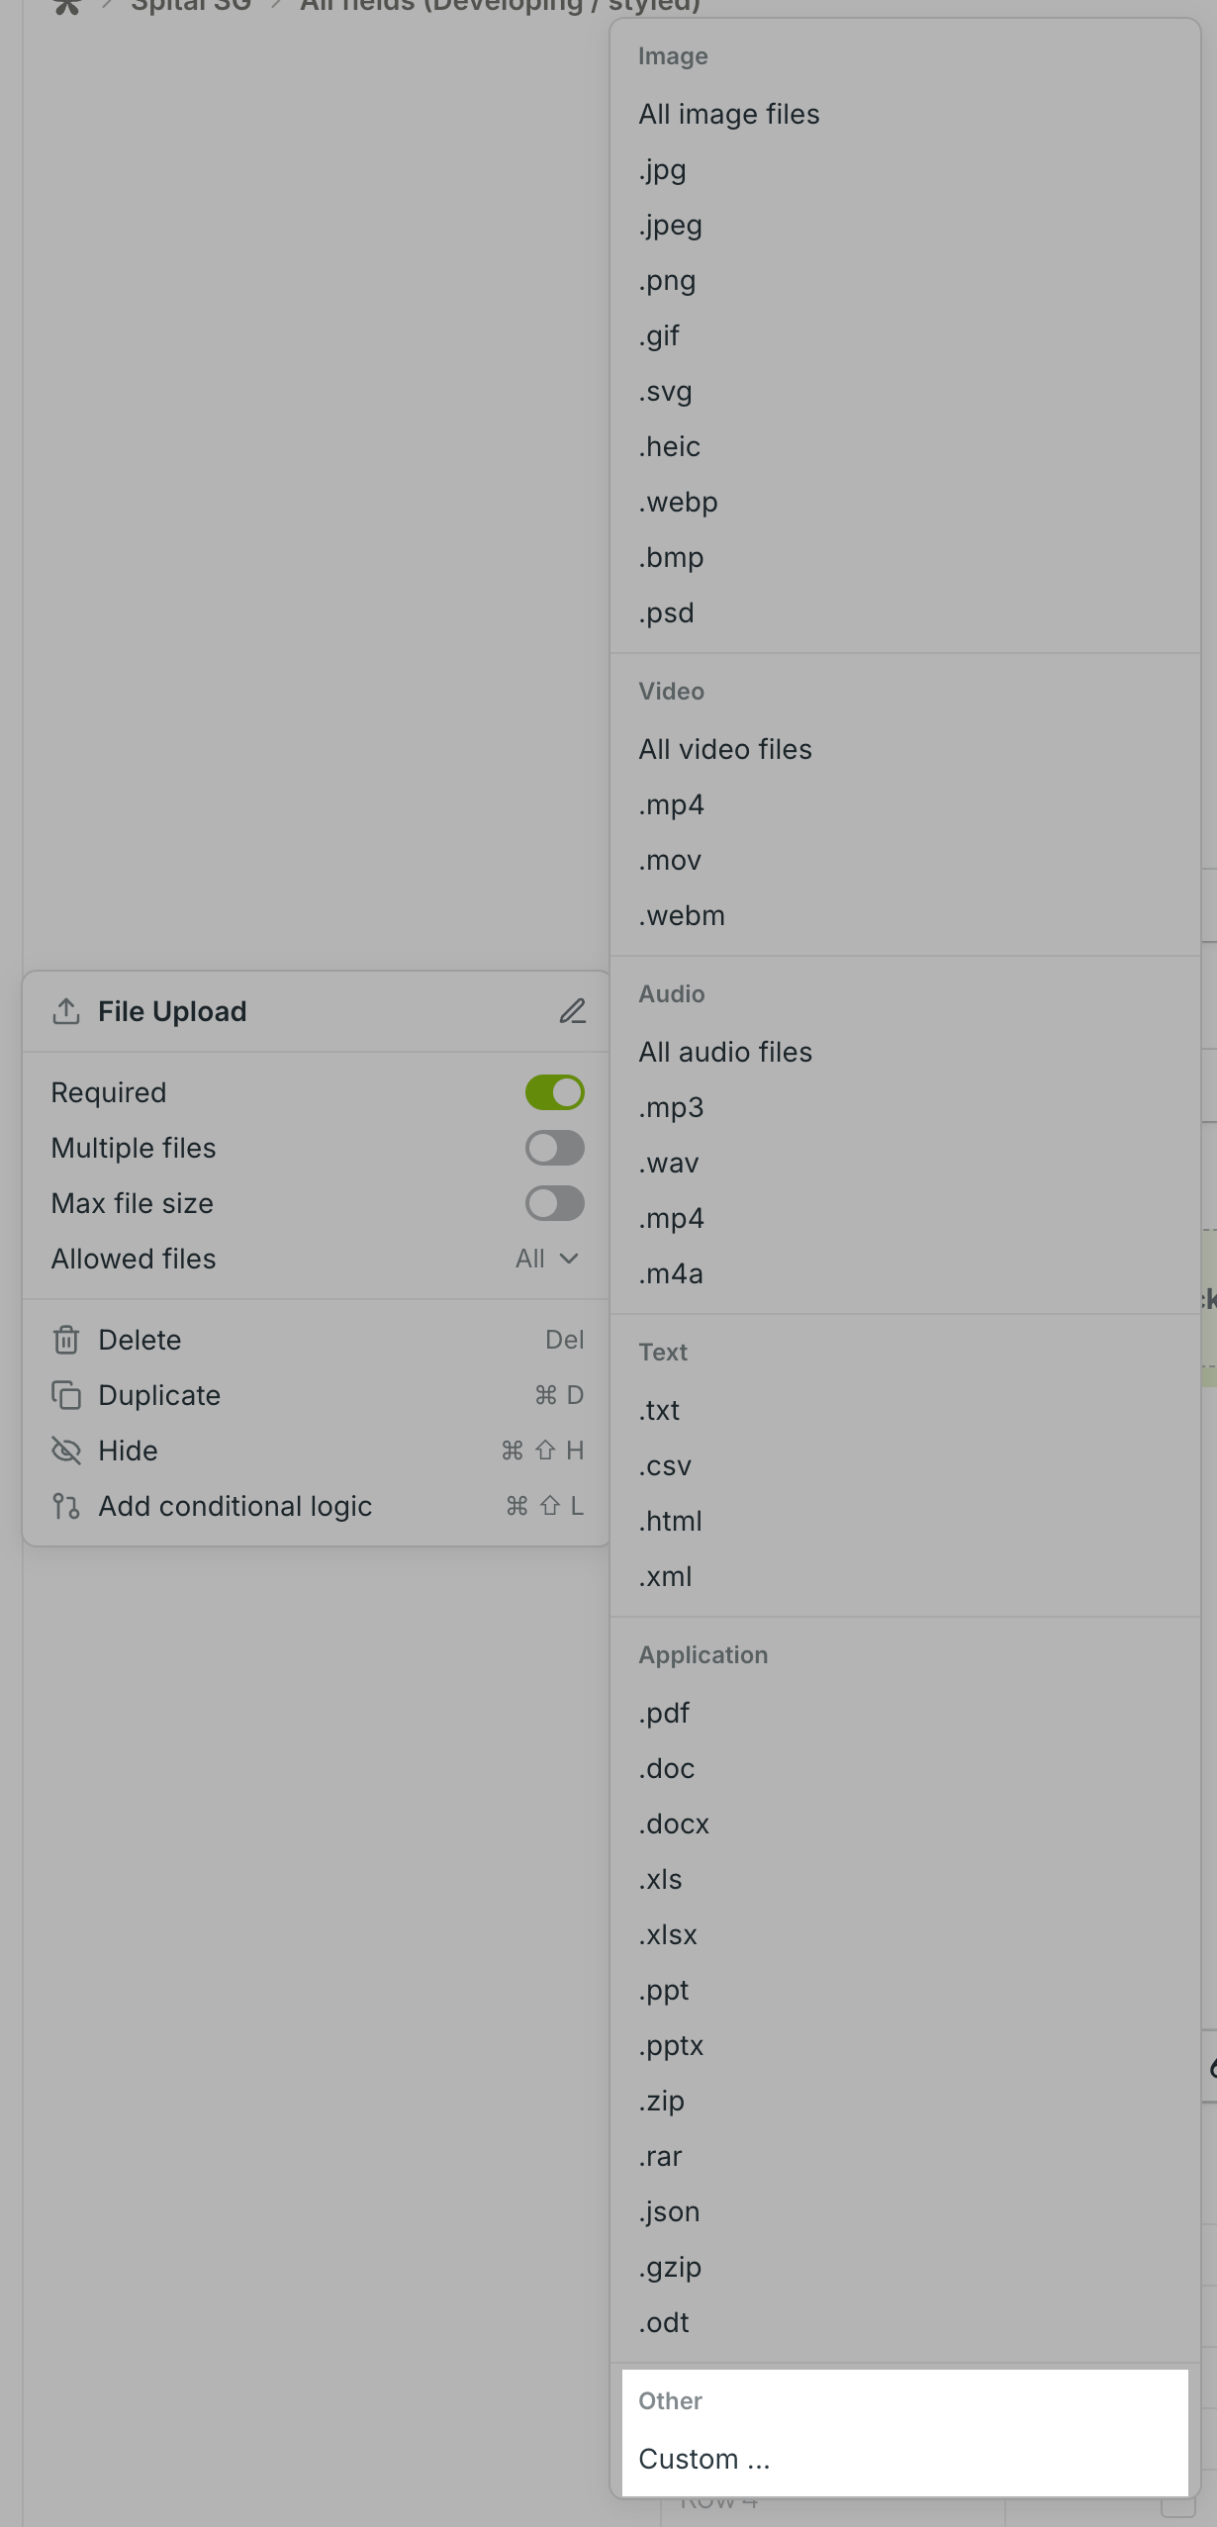Select the Hide menu entry
Viewport: 1217px width, 2527px height.
pos(317,1451)
